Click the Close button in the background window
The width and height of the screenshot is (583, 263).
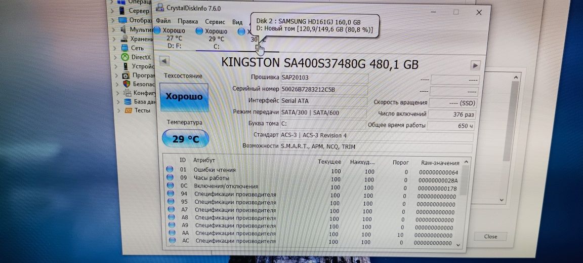point(490,237)
